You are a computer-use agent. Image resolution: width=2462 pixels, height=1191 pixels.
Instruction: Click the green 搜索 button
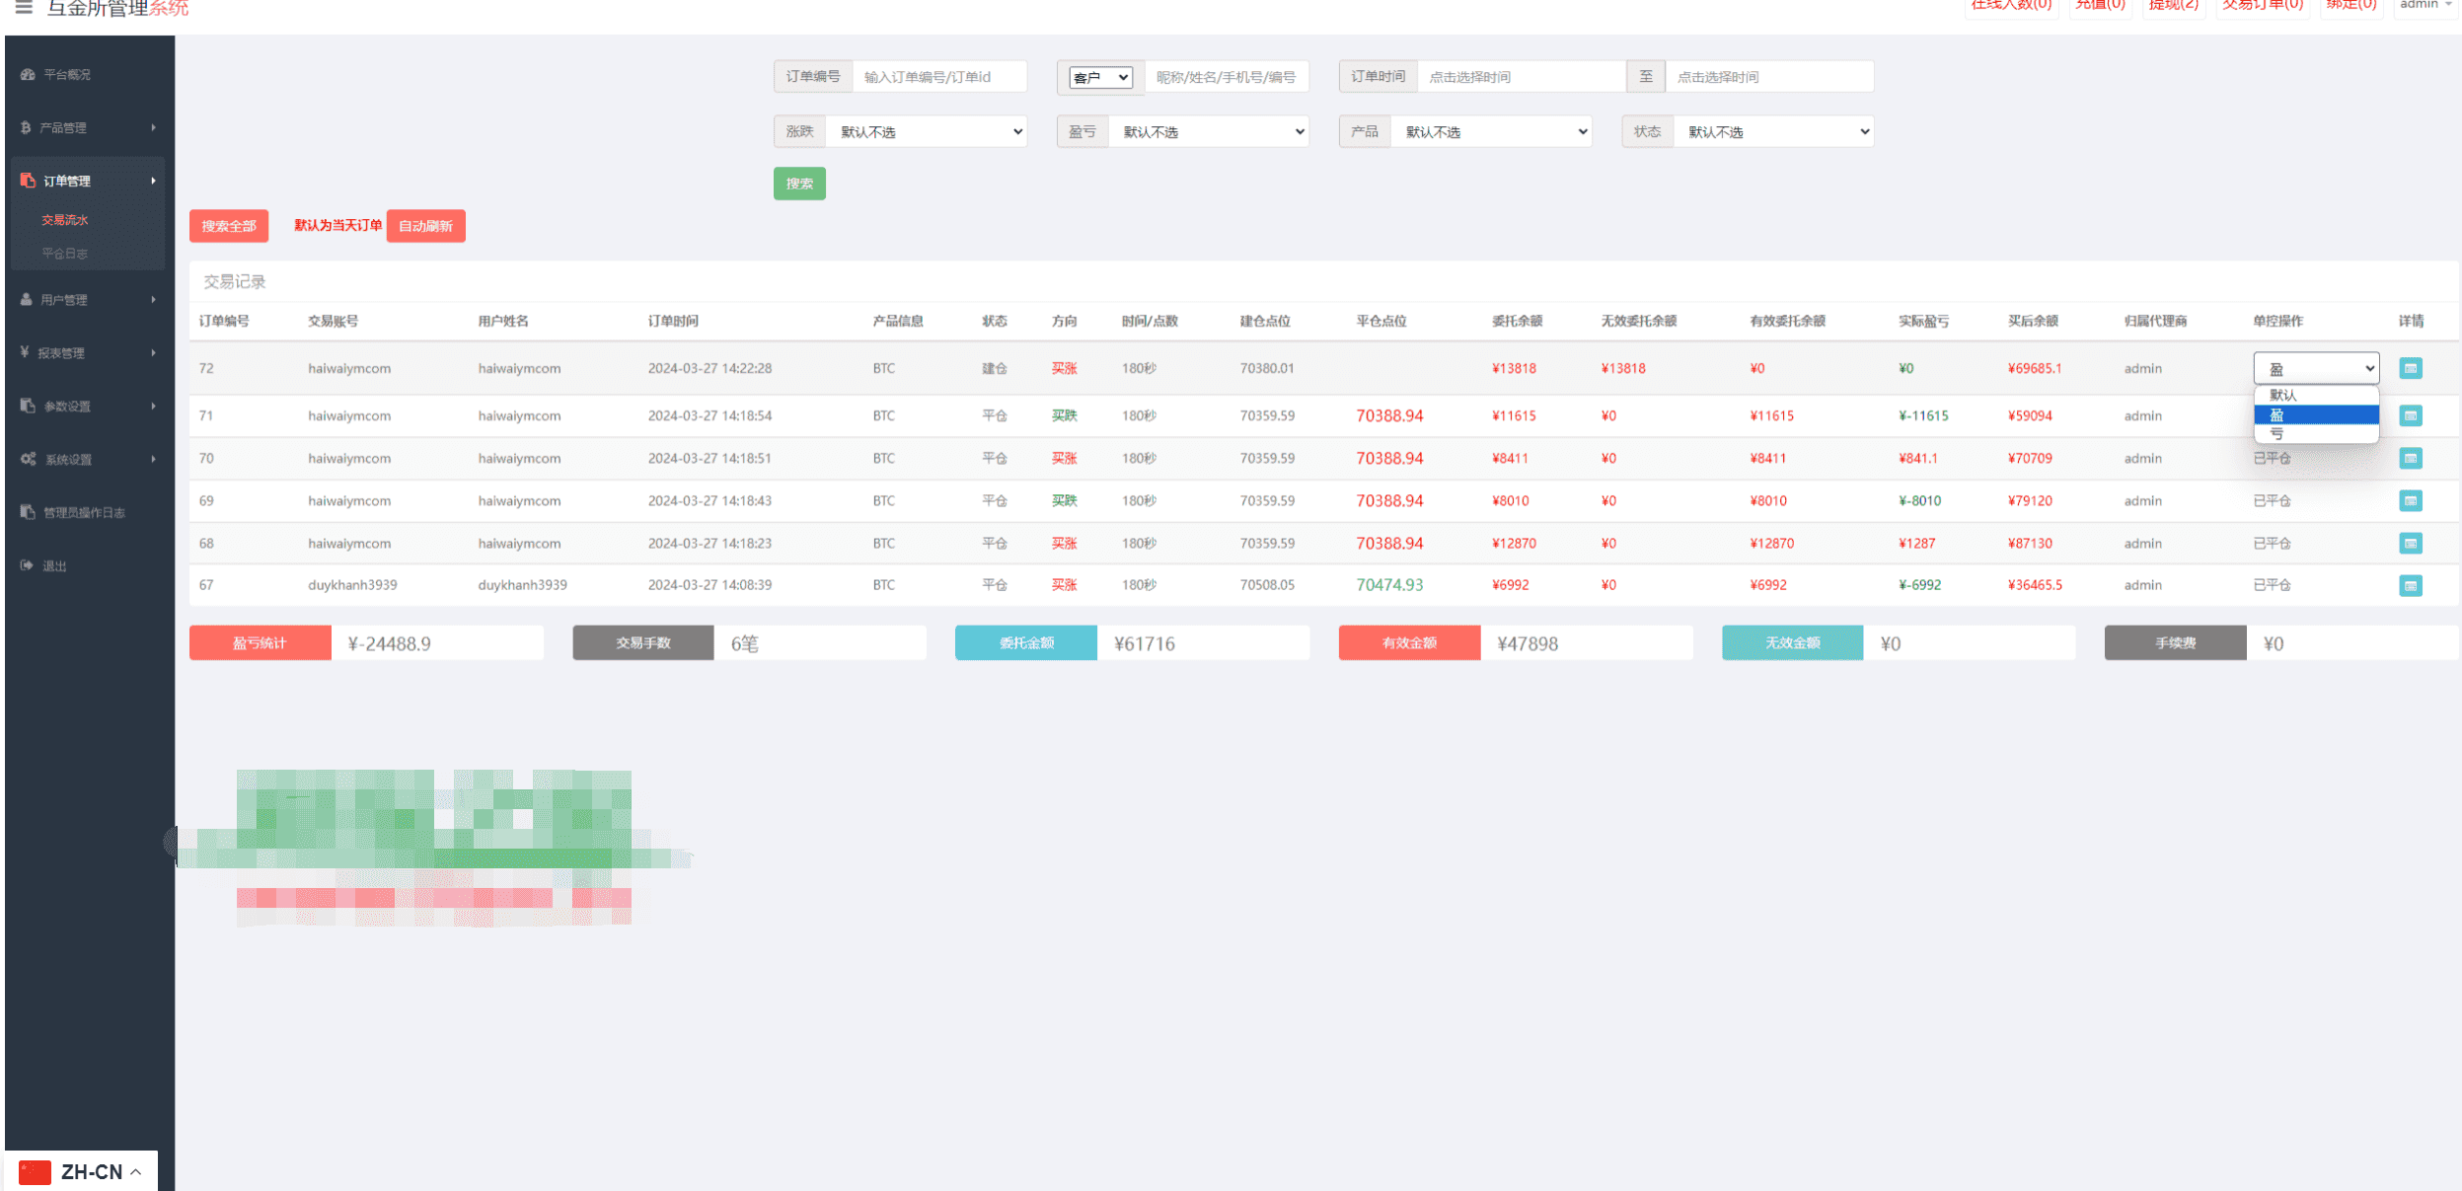pyautogui.click(x=799, y=184)
